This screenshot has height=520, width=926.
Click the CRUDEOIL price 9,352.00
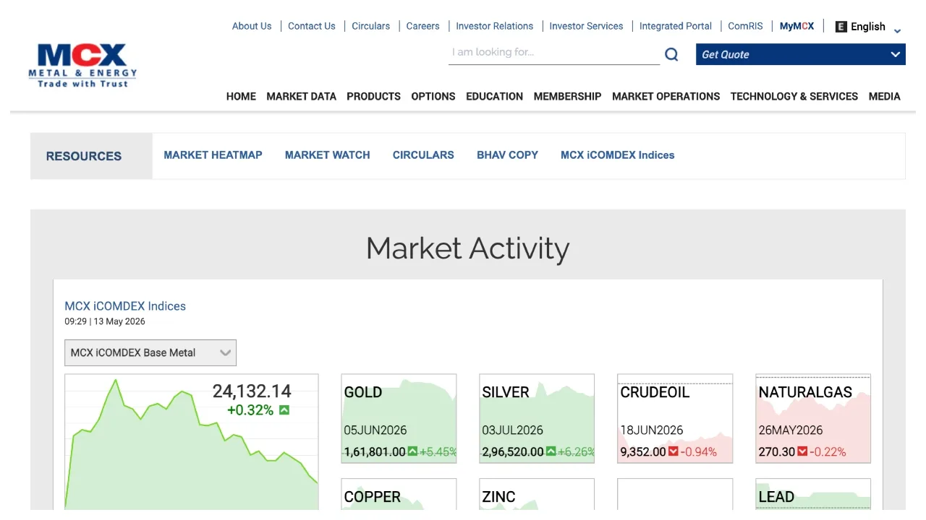[643, 451]
